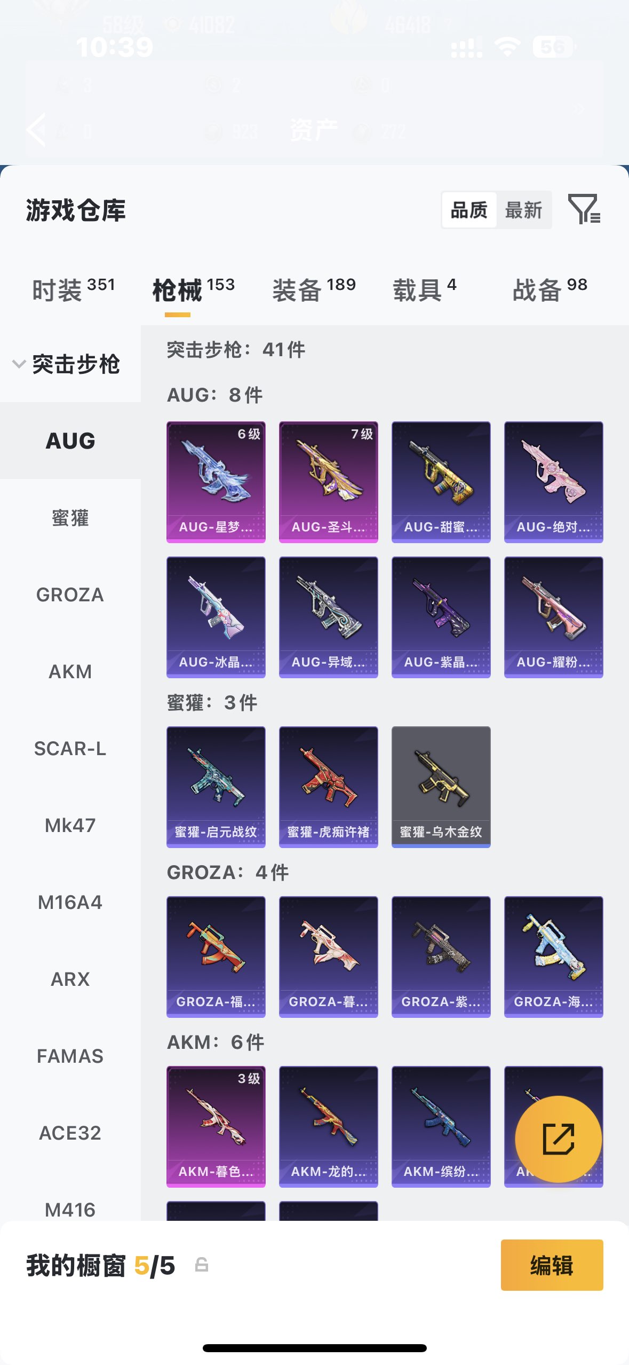This screenshot has width=629, height=1365.
Task: Switch to the 时装 tab
Action: (x=74, y=290)
